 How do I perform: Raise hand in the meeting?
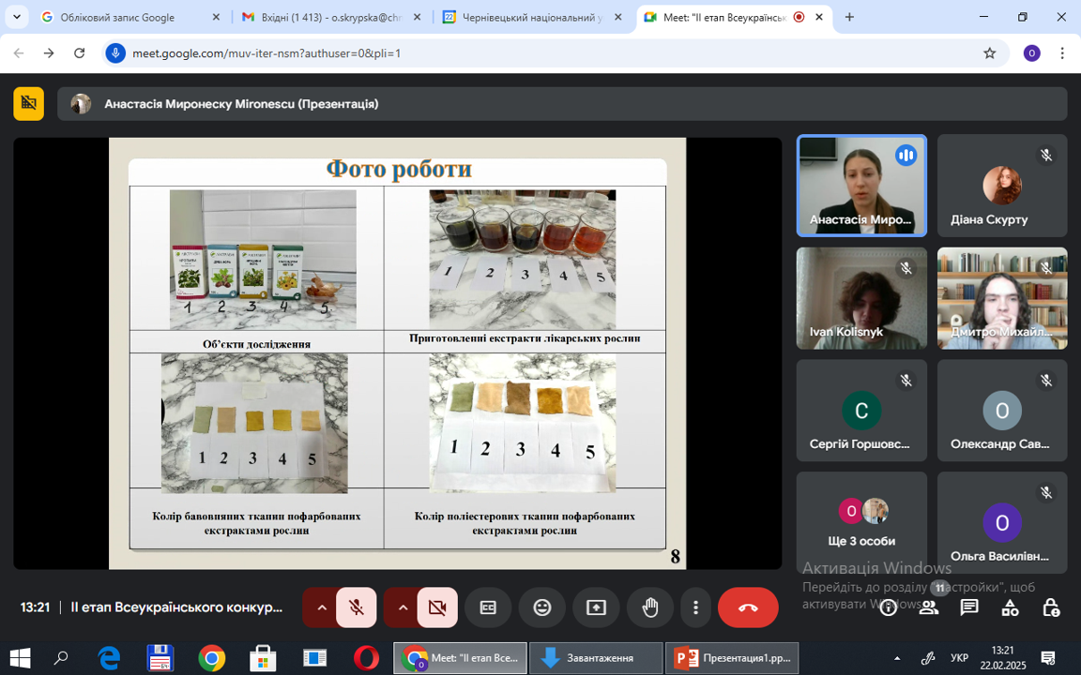pyautogui.click(x=650, y=607)
